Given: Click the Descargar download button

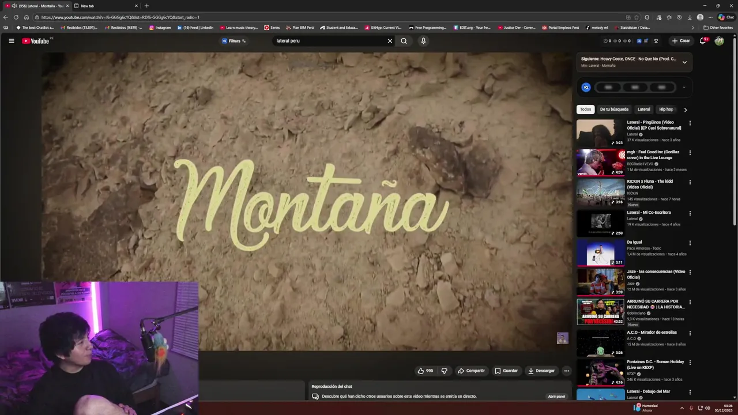Looking at the screenshot, I should [541, 371].
